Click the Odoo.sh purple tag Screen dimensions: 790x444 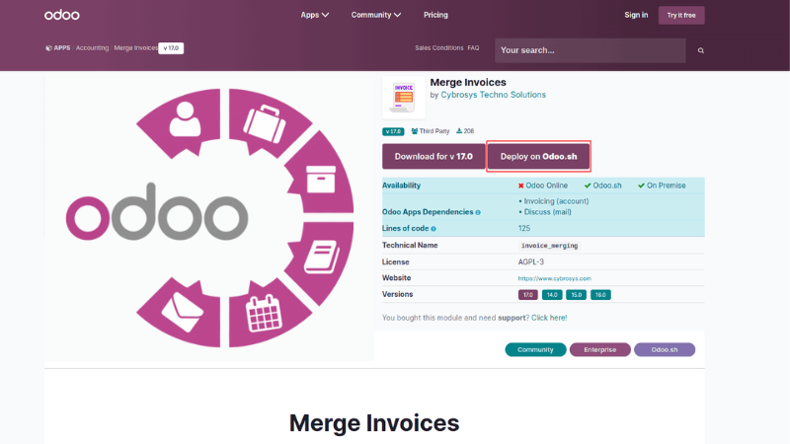(x=664, y=349)
